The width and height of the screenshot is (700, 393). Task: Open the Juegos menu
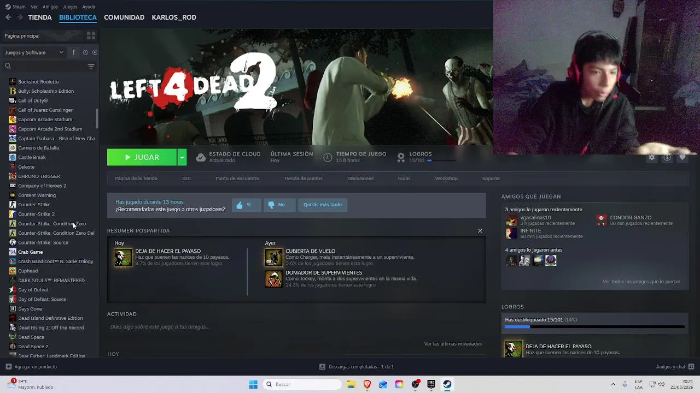click(70, 7)
